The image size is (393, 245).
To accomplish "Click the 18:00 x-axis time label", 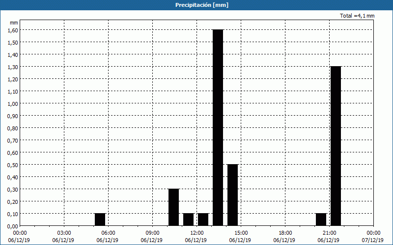I will (x=285, y=233).
